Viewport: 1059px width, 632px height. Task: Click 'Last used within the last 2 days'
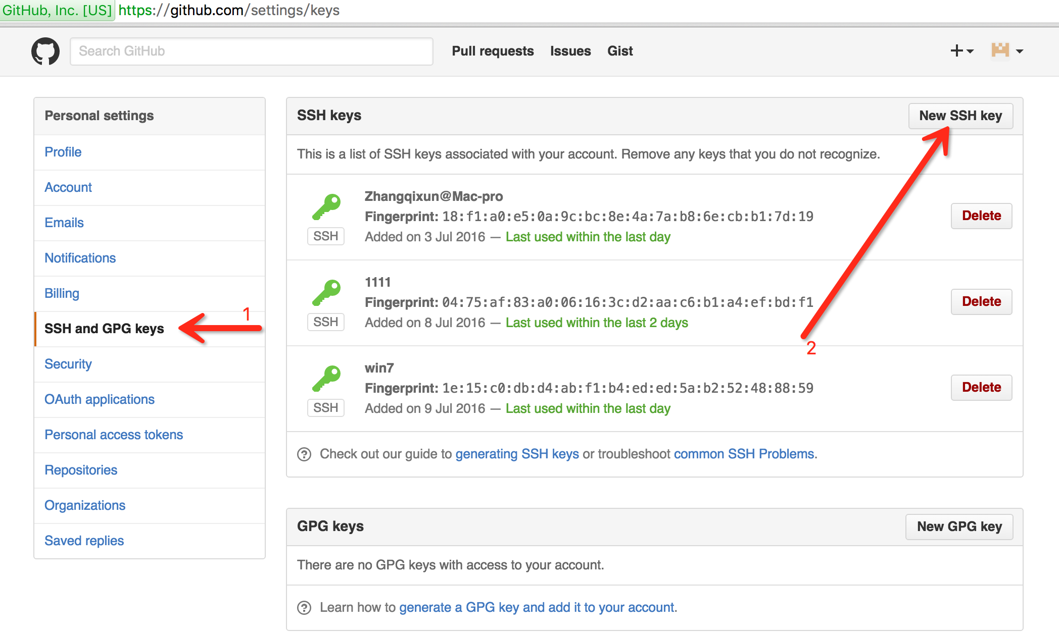pos(597,323)
